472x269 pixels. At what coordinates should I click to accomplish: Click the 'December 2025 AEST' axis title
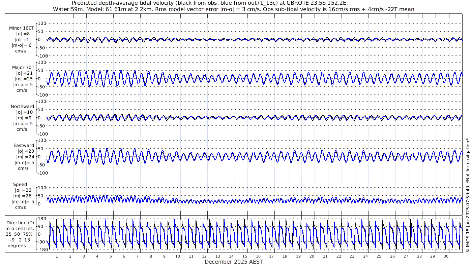(234, 262)
